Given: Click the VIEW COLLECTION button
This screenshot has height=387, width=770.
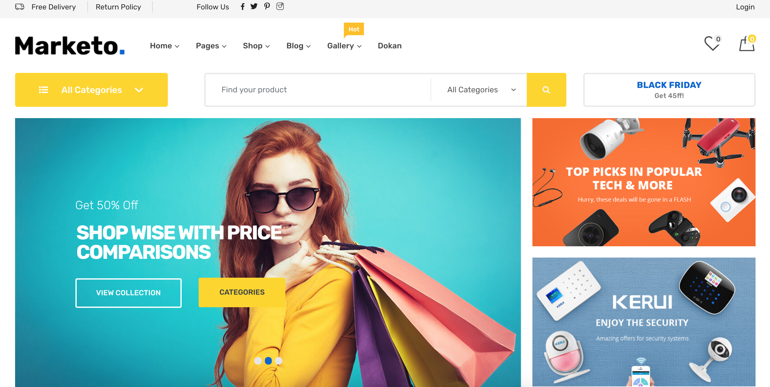Looking at the screenshot, I should pos(128,292).
